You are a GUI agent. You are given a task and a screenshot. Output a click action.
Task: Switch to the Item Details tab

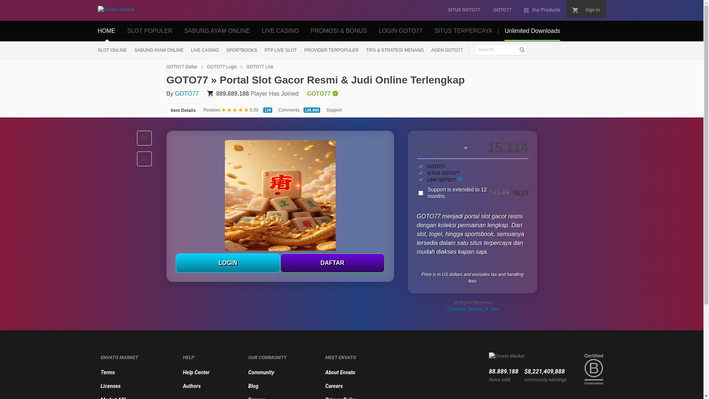183,110
